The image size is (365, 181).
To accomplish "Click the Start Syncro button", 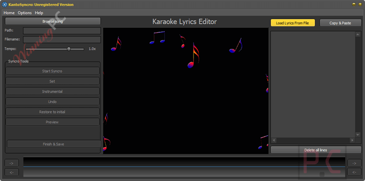I will [x=52, y=71].
